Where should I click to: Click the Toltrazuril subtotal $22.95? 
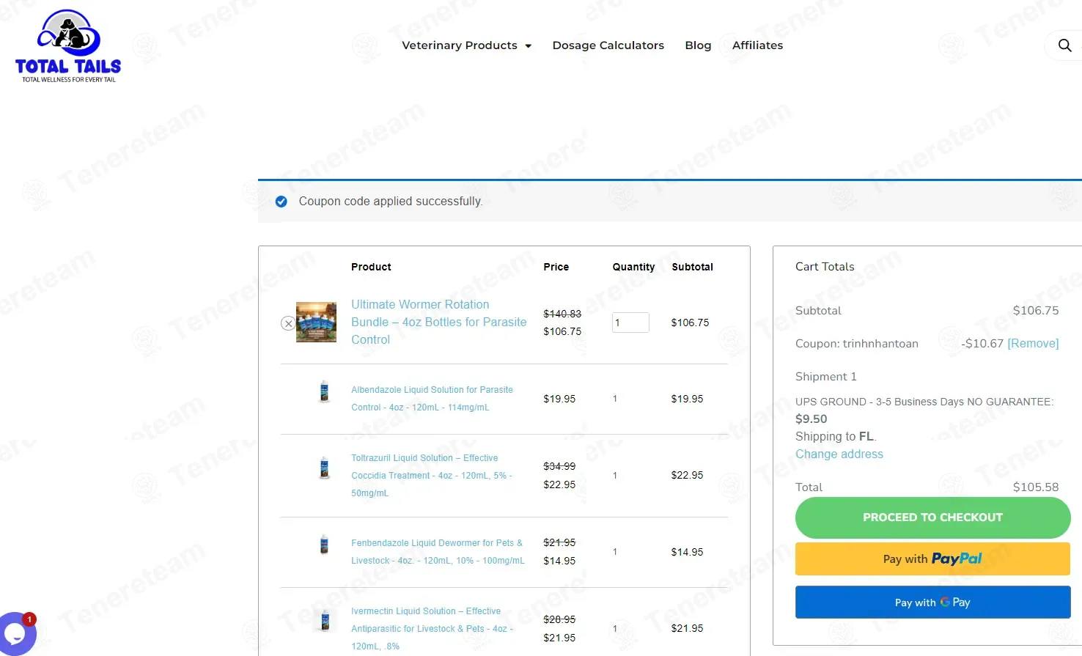687,475
